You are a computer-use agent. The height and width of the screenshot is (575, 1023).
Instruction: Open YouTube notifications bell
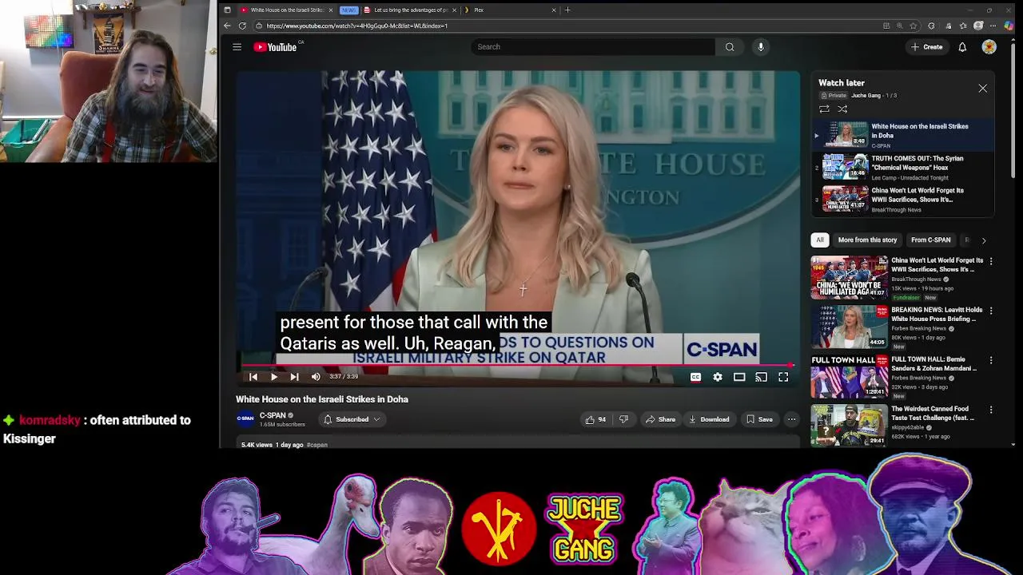point(962,47)
